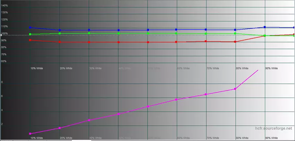This screenshot has width=295, height=141.
Task: Click the 60% label on the RGB axis
Action: (4, 61)
